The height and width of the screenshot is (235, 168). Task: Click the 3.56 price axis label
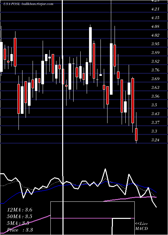point(155,96)
